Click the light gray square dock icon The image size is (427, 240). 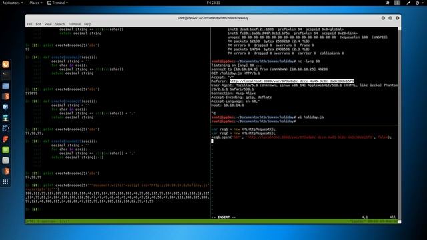click(5, 160)
